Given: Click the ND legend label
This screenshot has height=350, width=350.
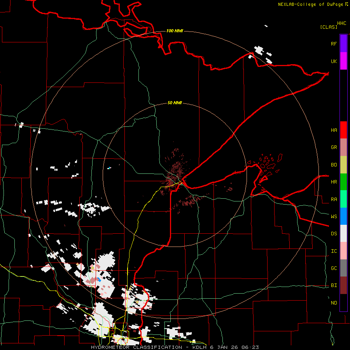Looking at the screenshot, I should (x=334, y=303).
